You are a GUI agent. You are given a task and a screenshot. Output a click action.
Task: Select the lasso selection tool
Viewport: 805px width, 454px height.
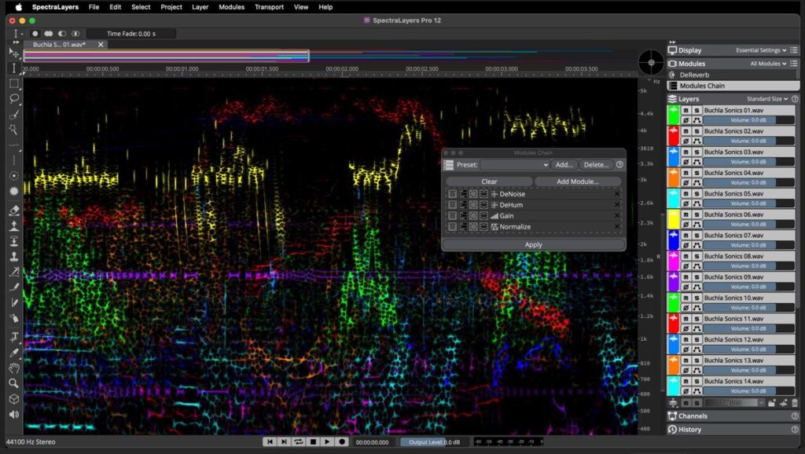pyautogui.click(x=14, y=98)
